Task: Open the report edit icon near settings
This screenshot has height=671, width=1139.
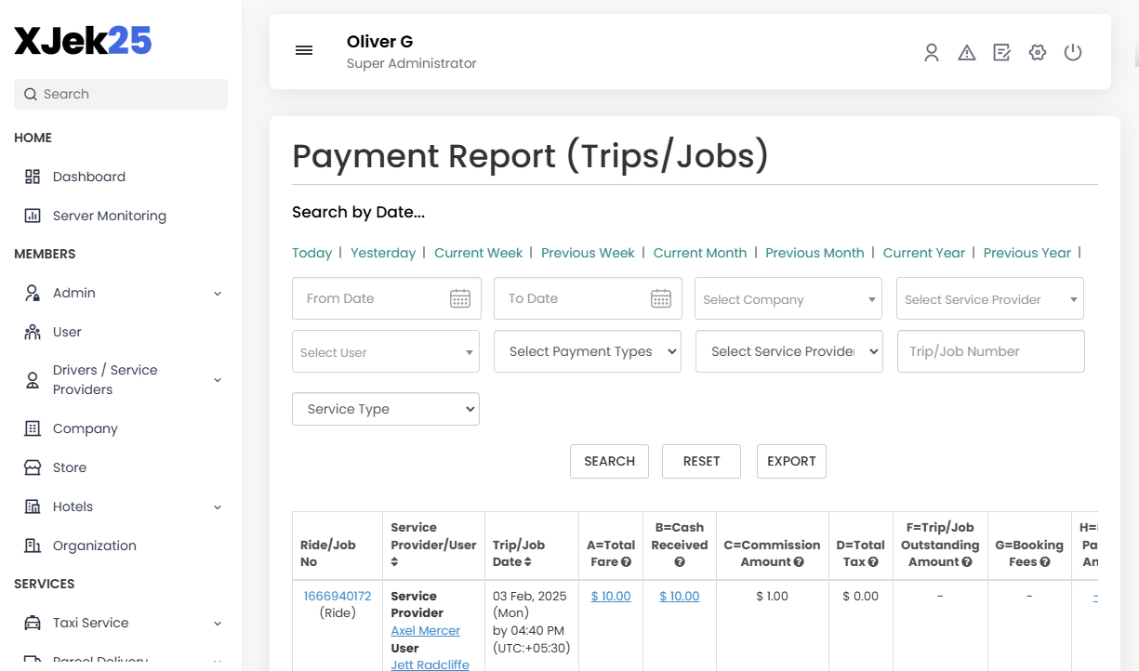Action: pyautogui.click(x=1001, y=52)
